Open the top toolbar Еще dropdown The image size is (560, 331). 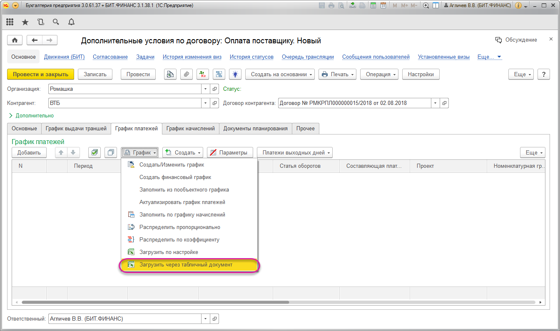[x=521, y=74]
